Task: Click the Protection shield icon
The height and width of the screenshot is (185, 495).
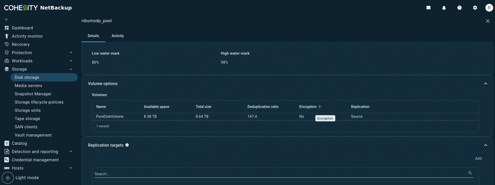Action: click(x=7, y=53)
